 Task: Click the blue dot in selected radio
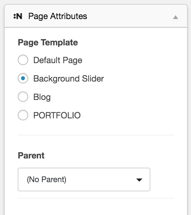(23, 78)
